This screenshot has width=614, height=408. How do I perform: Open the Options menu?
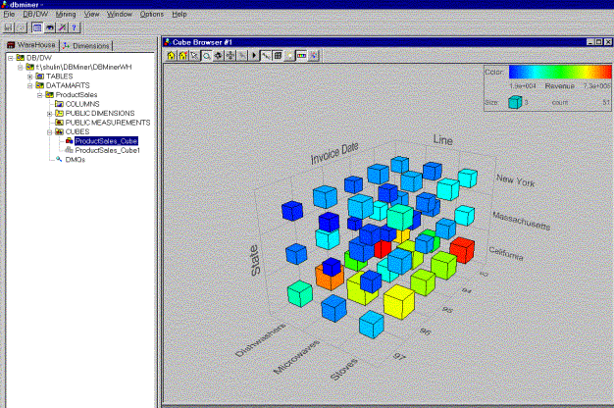pos(151,15)
